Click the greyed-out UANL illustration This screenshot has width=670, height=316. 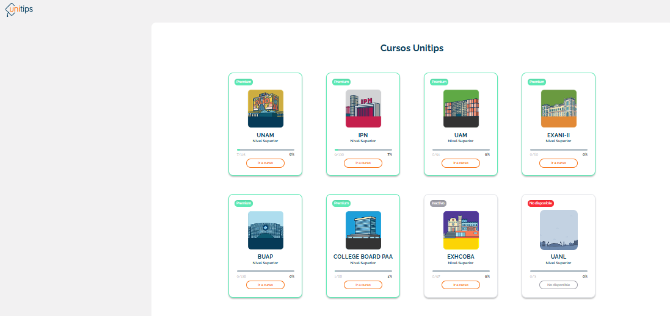(558, 230)
